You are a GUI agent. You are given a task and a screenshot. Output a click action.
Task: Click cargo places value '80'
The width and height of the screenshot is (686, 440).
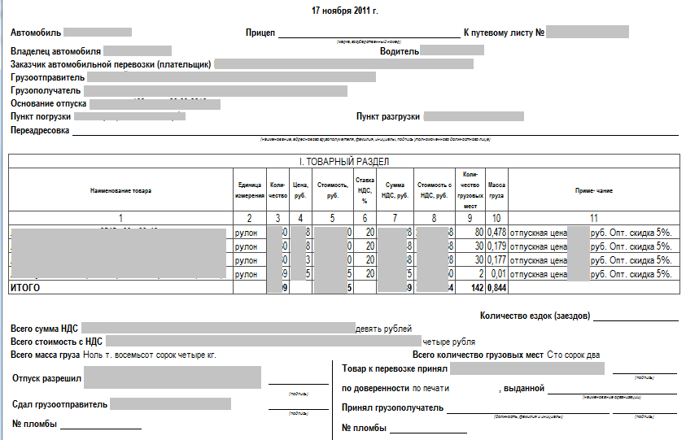479,233
